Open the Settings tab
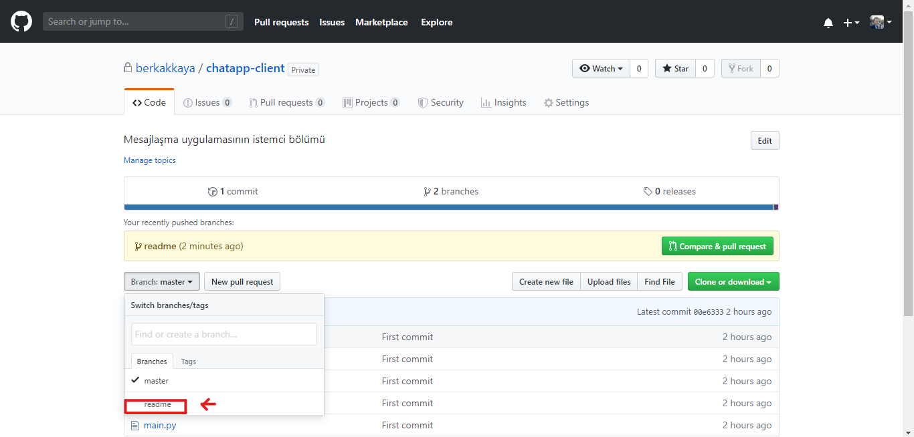 pyautogui.click(x=567, y=102)
